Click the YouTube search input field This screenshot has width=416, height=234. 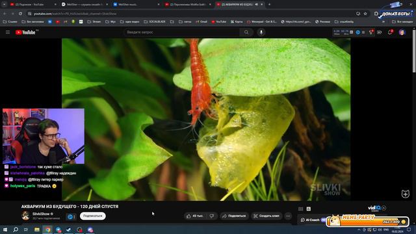point(182,32)
